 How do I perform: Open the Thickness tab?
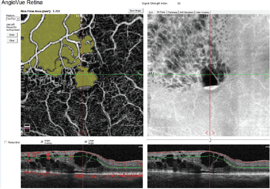coord(172,12)
